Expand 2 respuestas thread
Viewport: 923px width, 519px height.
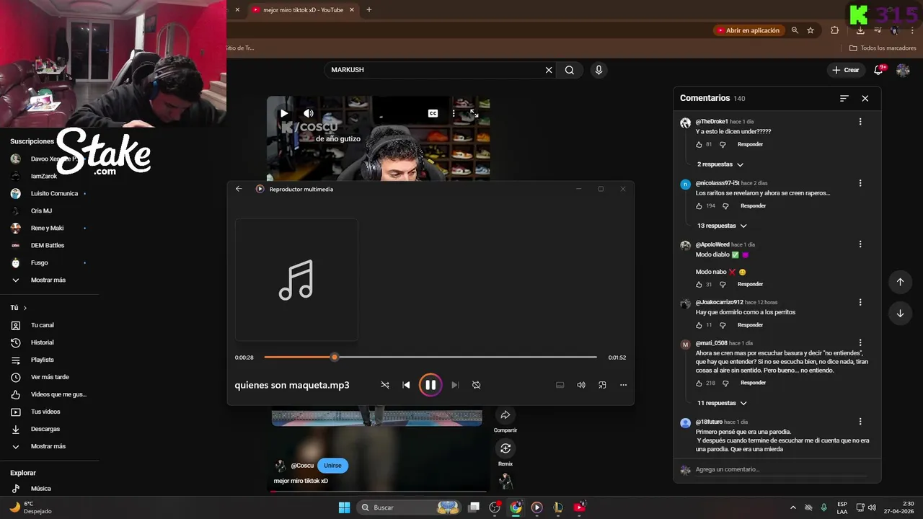click(720, 164)
